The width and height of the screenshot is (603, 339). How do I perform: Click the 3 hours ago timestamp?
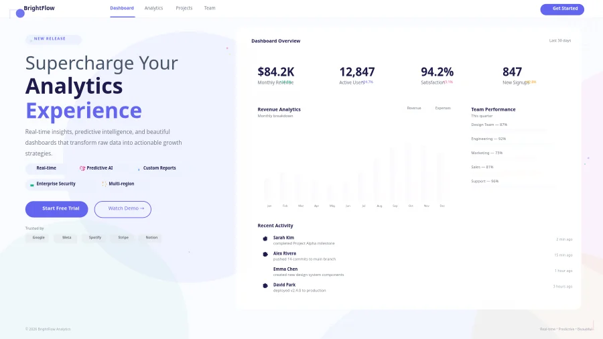[x=563, y=287]
